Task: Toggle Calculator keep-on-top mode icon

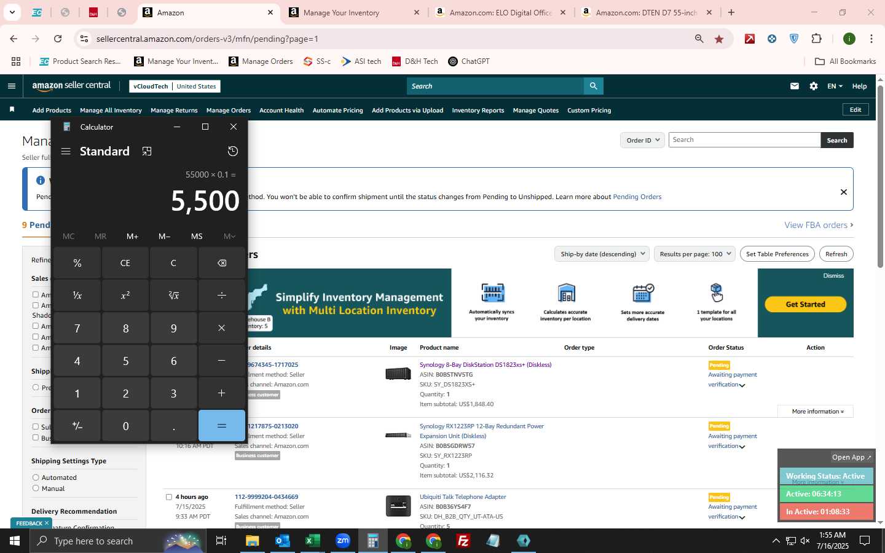Action: tap(147, 151)
